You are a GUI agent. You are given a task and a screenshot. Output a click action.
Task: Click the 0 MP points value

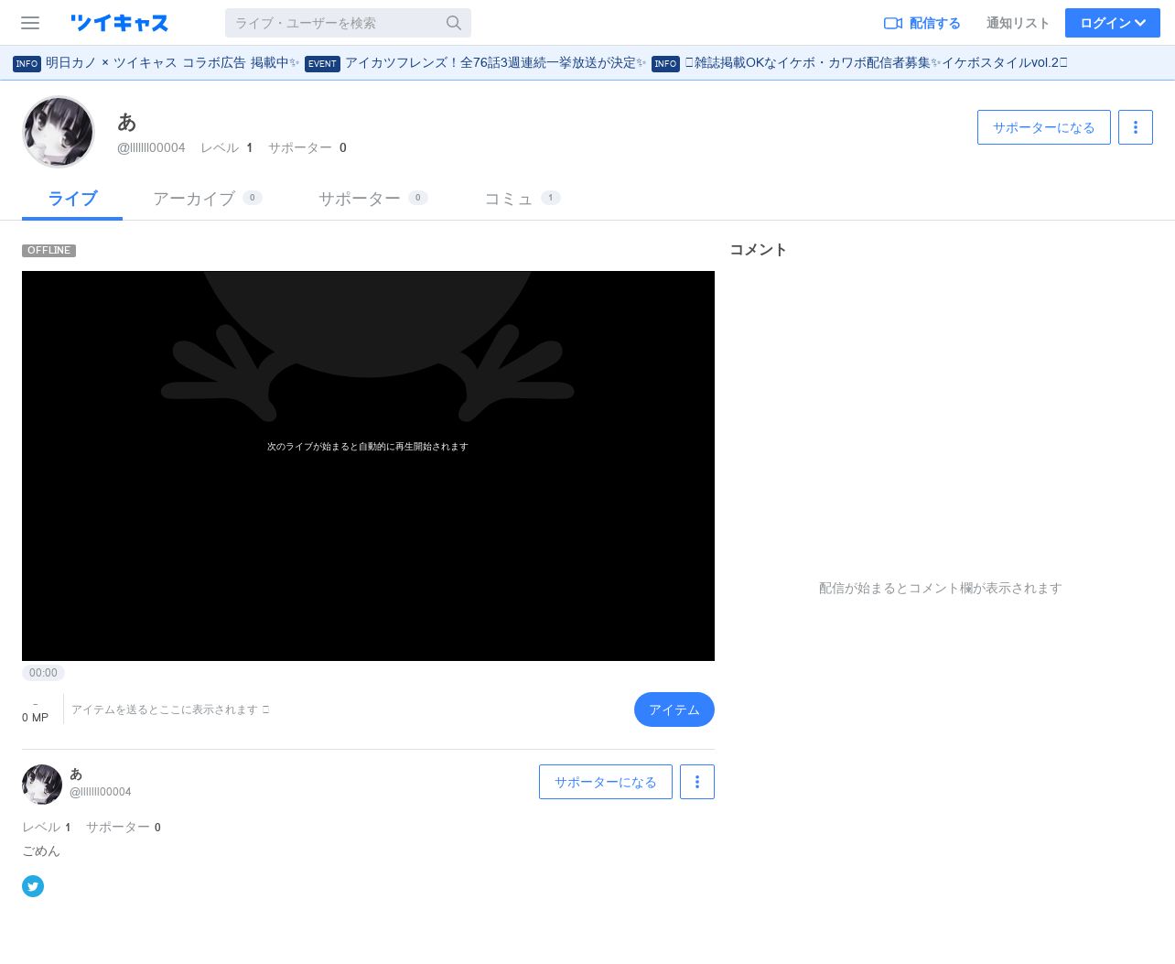35,718
